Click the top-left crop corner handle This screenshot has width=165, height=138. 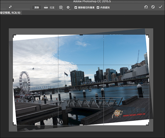[14, 36]
